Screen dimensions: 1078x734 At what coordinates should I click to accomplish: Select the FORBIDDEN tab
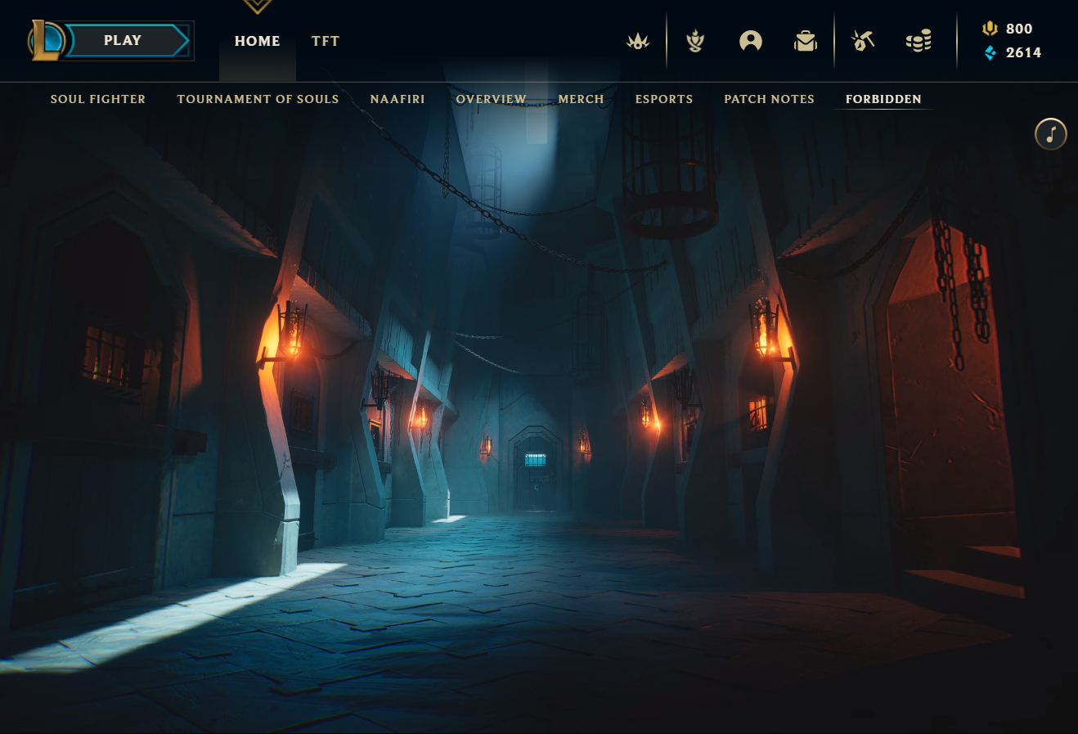(883, 99)
